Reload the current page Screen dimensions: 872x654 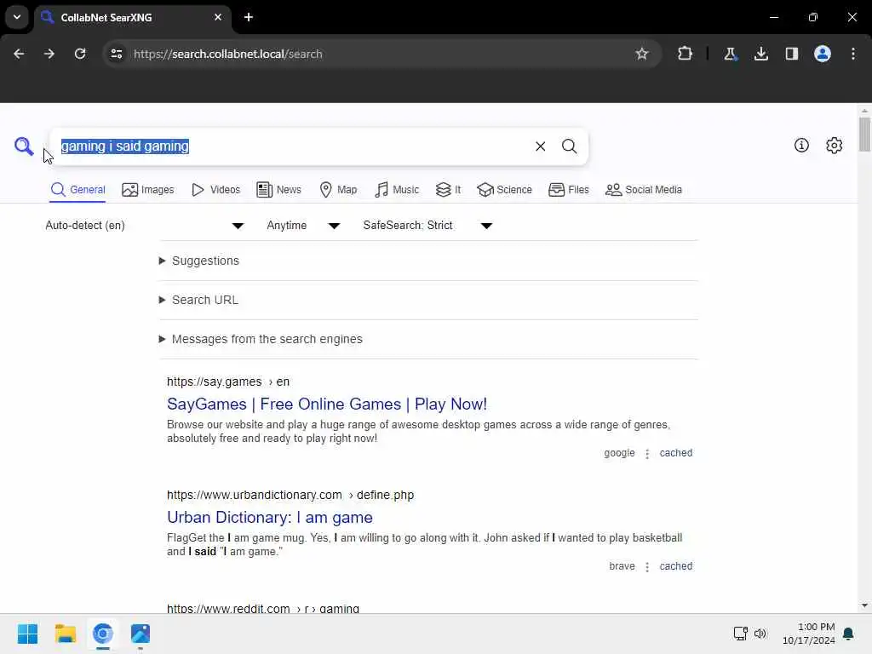tap(80, 54)
